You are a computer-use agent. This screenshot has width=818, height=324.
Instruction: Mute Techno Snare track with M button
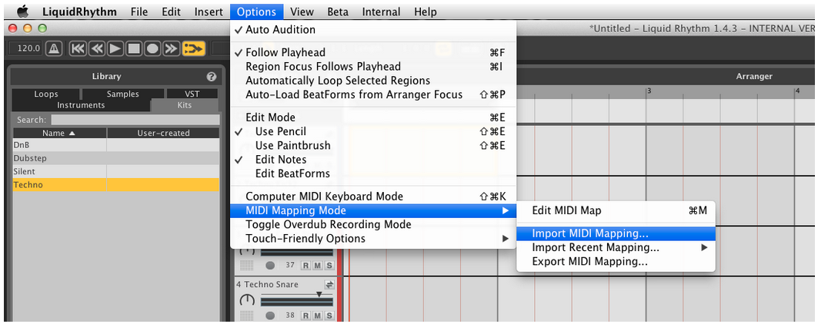[x=318, y=316]
